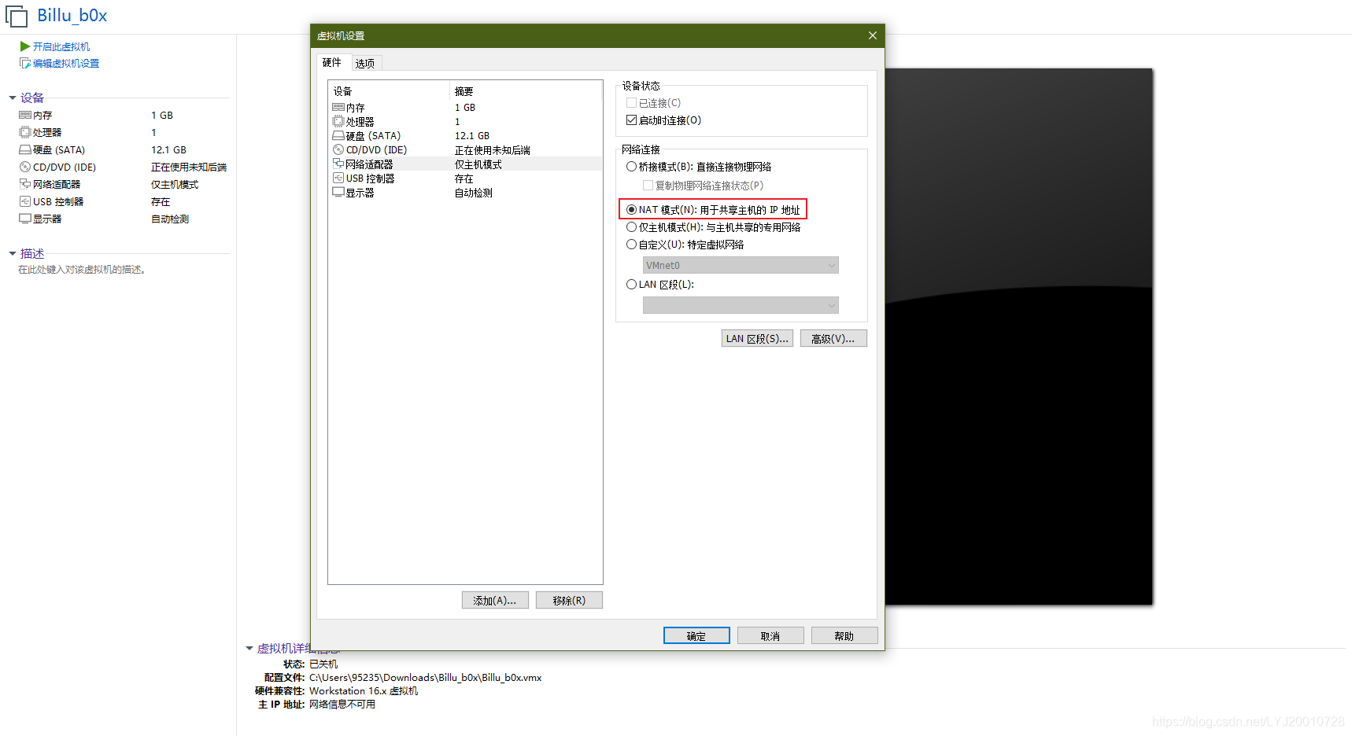Select 显示器 row in dialog list
Viewport: 1352px width, 736px height.
pyautogui.click(x=466, y=193)
